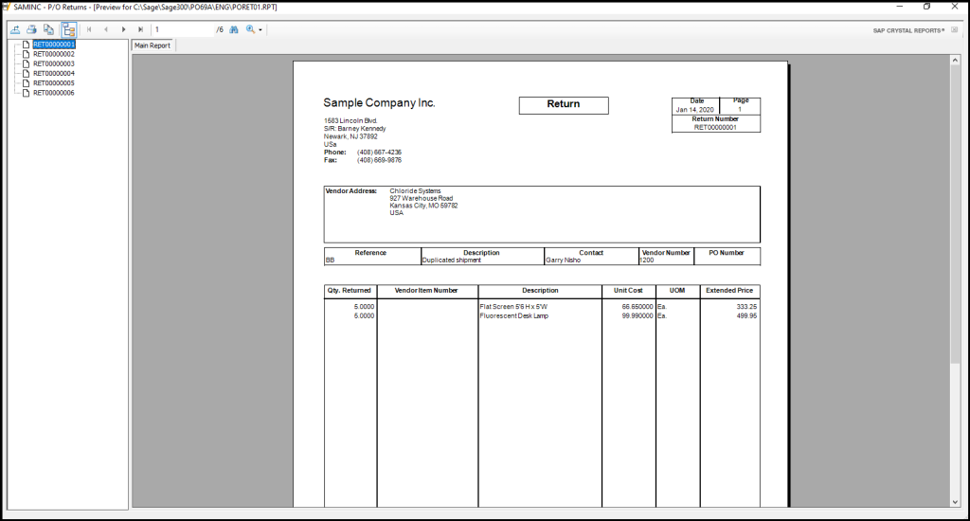
Task: Select RET00000006 in group tree
Action: click(54, 93)
